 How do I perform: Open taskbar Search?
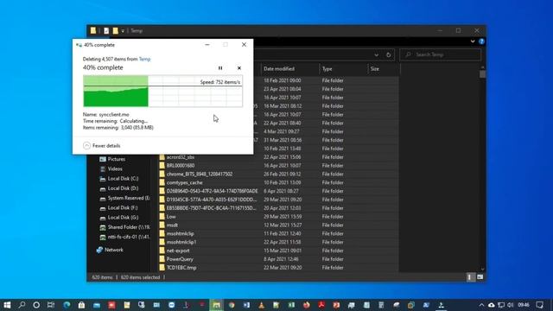click(22, 305)
